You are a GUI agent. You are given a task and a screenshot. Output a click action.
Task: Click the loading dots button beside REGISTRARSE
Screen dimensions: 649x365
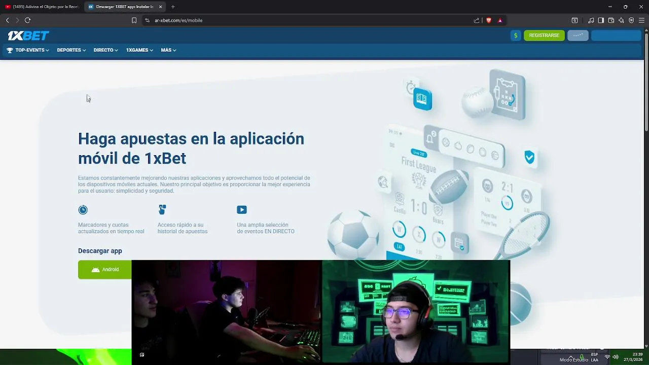[x=578, y=35]
